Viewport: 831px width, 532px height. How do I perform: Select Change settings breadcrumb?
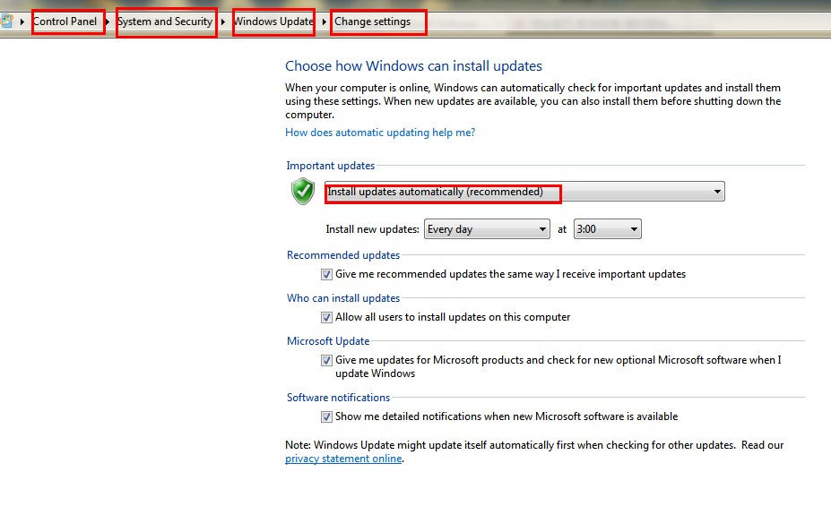click(x=373, y=21)
